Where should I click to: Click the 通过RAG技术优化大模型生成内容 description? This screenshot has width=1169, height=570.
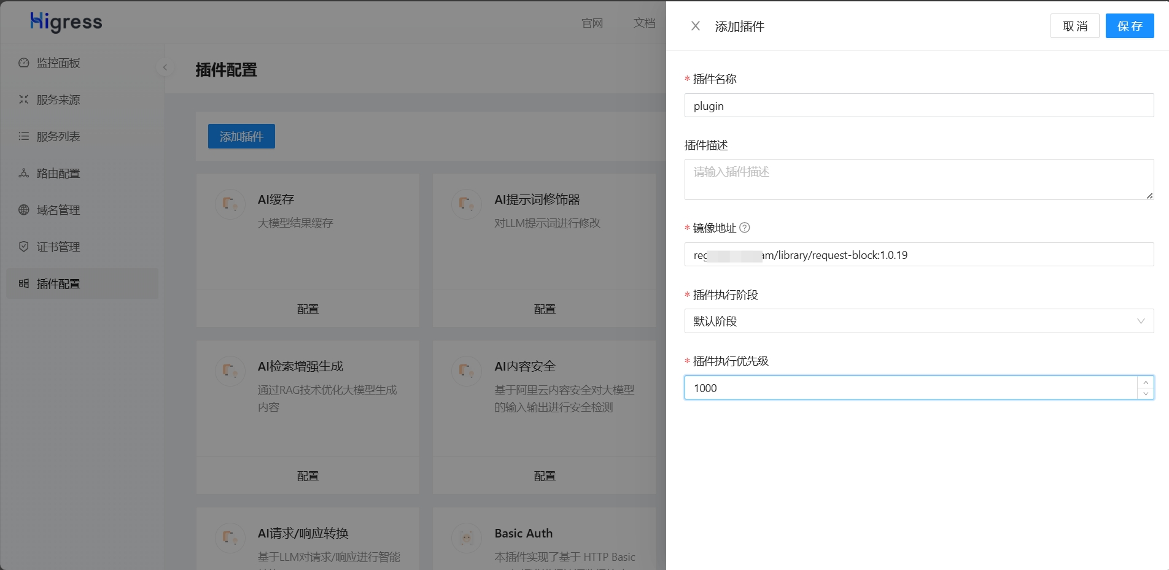pyautogui.click(x=327, y=398)
